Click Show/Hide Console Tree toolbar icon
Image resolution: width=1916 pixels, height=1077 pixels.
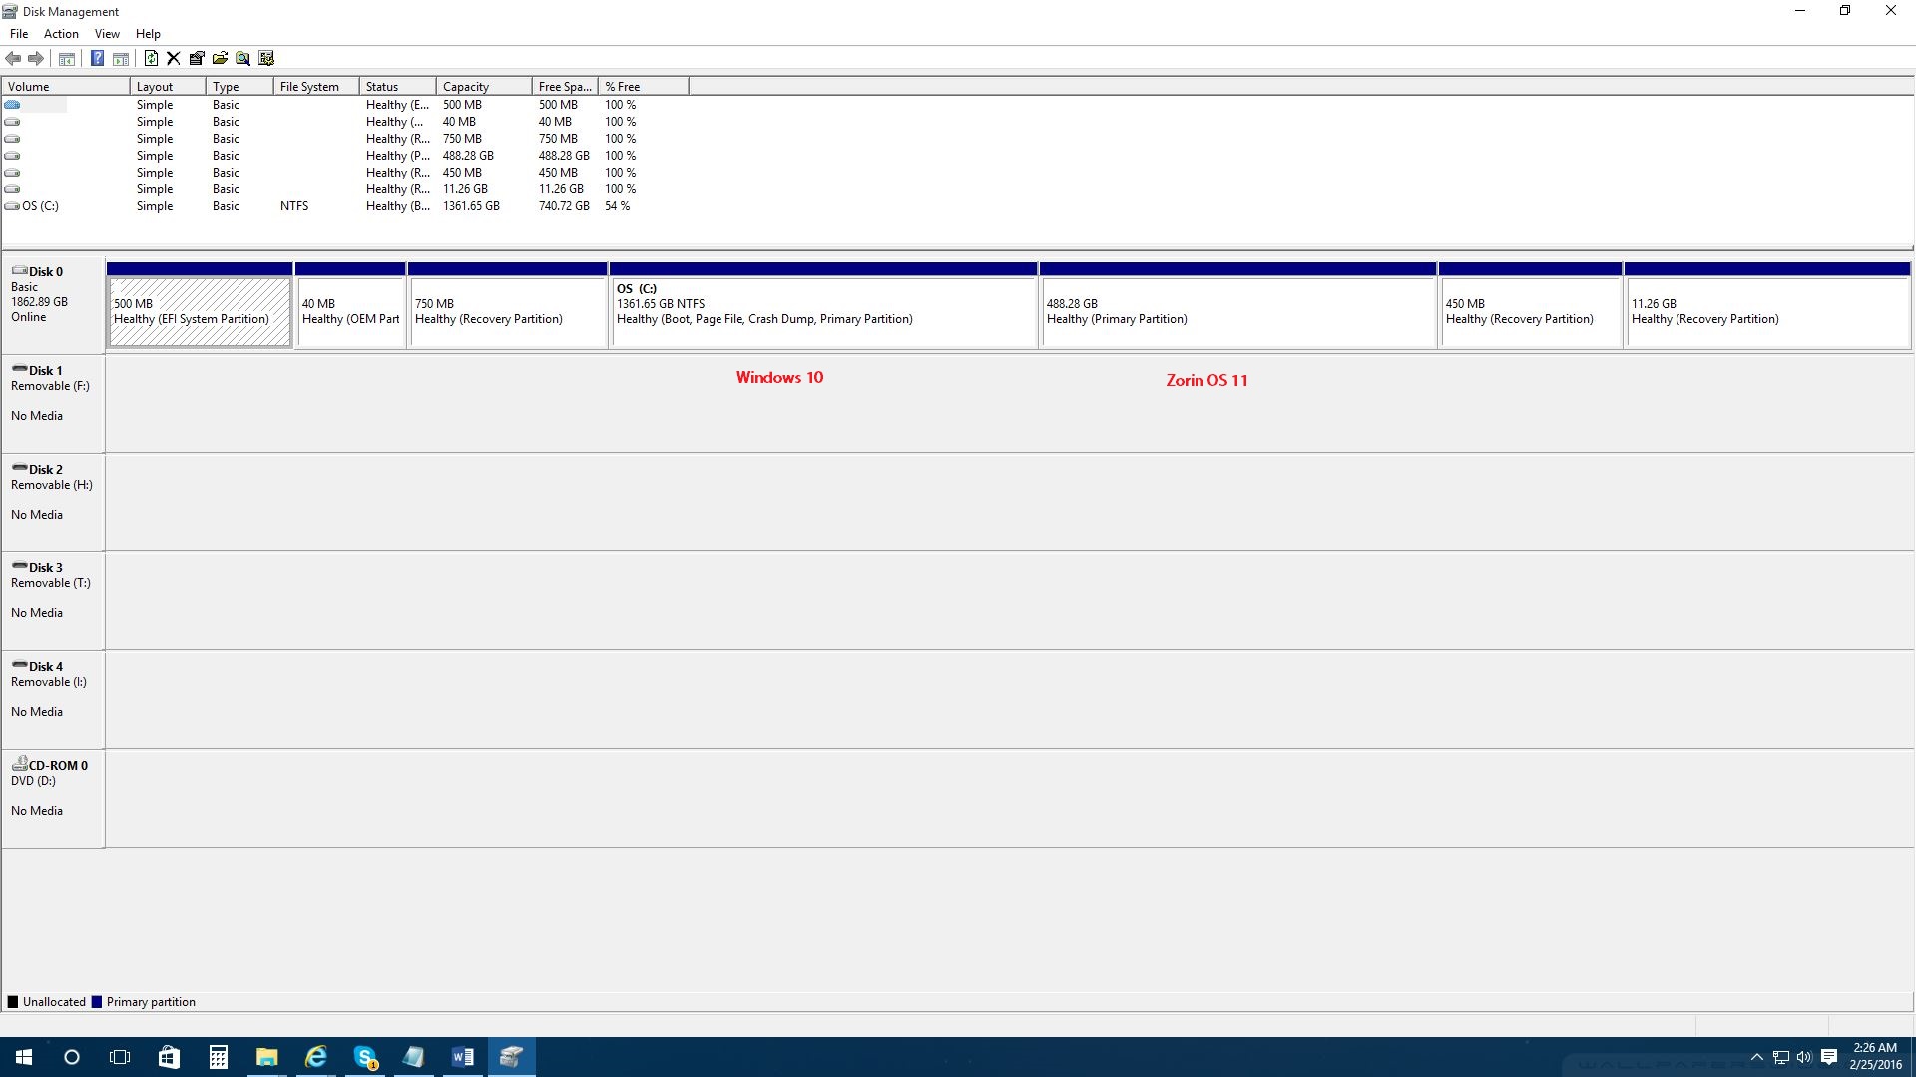[x=67, y=58]
